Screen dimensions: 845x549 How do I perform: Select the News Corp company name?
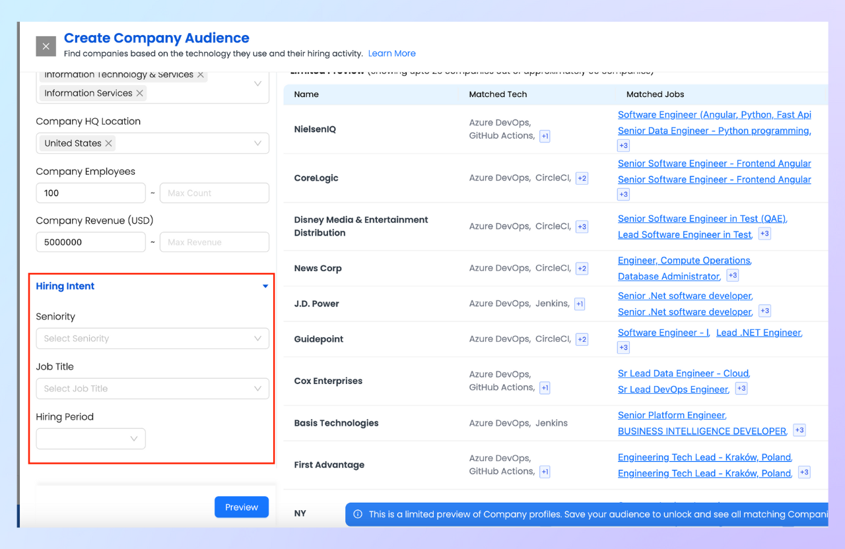click(x=318, y=269)
